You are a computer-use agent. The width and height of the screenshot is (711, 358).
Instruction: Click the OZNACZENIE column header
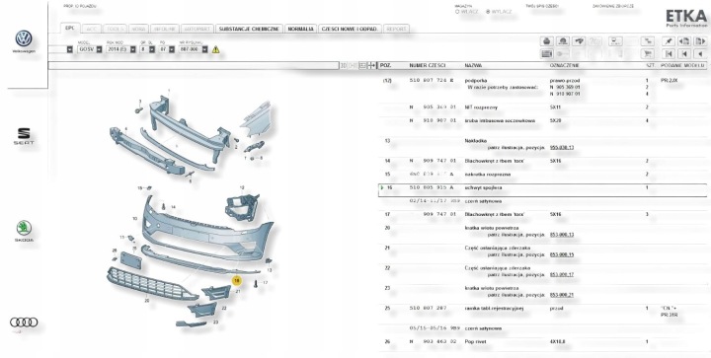click(x=564, y=66)
